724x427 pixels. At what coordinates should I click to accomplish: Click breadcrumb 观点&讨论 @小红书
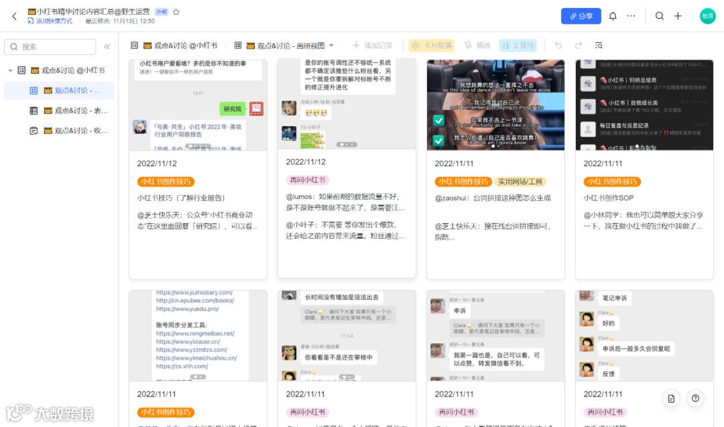[180, 45]
